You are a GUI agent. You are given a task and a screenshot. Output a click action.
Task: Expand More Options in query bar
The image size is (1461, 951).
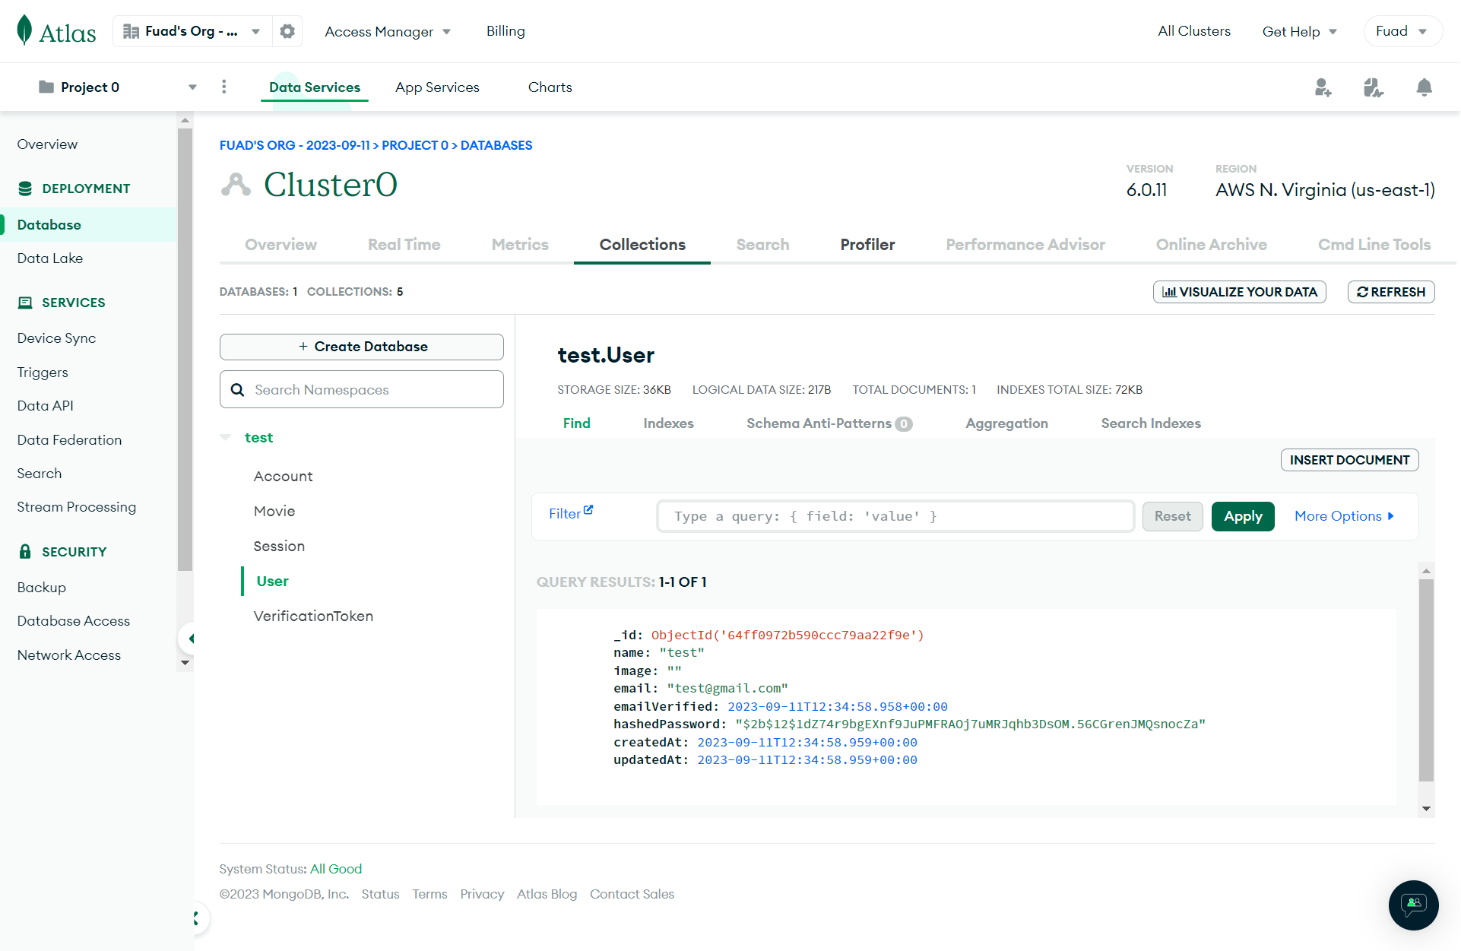[x=1344, y=516]
